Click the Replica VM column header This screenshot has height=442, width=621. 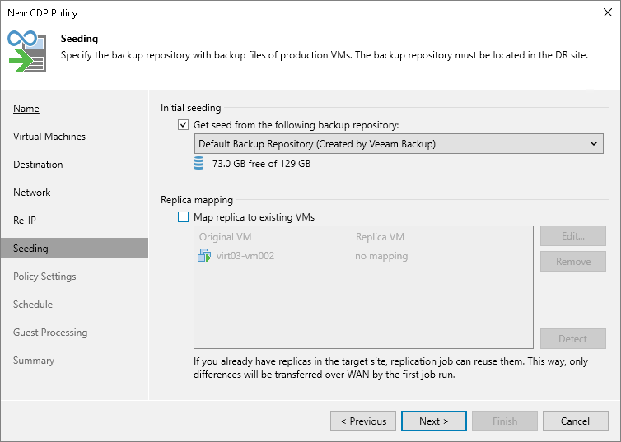coord(402,236)
